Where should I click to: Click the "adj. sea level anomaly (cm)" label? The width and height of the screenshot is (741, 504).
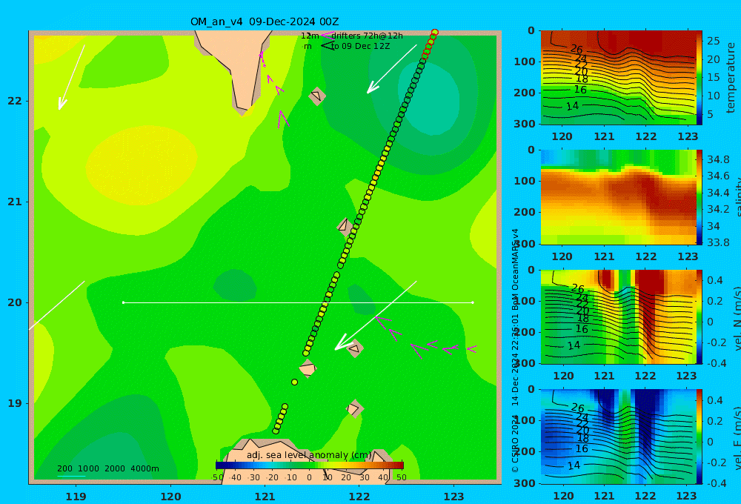pyautogui.click(x=309, y=455)
